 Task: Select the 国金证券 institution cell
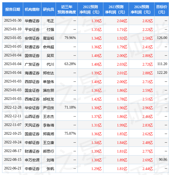pyautogui.click(x=32, y=90)
